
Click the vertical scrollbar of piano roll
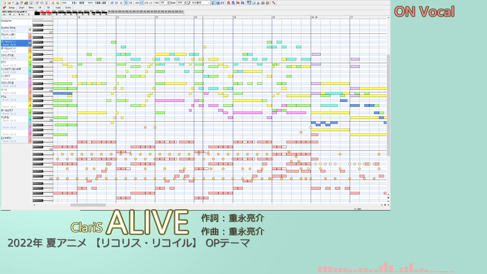(388, 106)
